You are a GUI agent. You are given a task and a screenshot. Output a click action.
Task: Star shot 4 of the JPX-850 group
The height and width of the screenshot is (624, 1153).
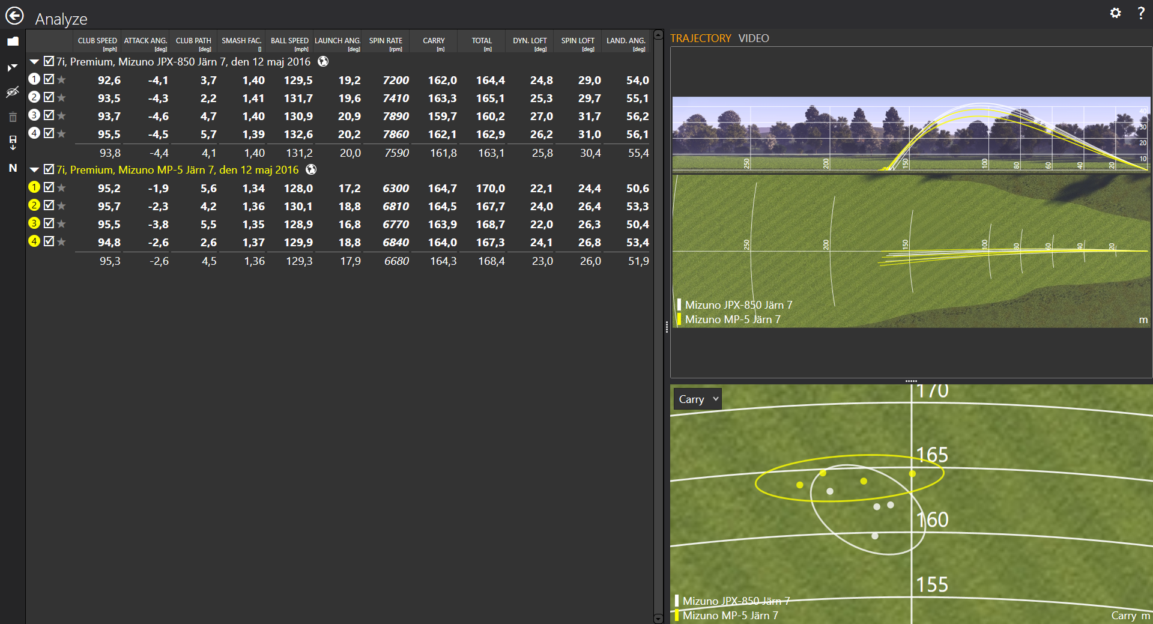[x=61, y=133]
